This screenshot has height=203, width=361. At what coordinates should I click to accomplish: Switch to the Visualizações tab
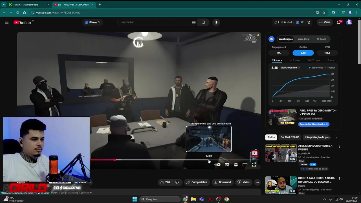[x=285, y=39]
